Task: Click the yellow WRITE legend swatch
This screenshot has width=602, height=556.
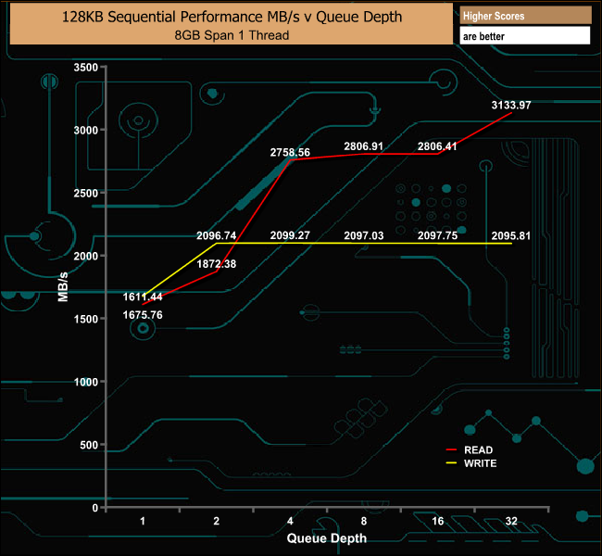Action: pyautogui.click(x=451, y=463)
